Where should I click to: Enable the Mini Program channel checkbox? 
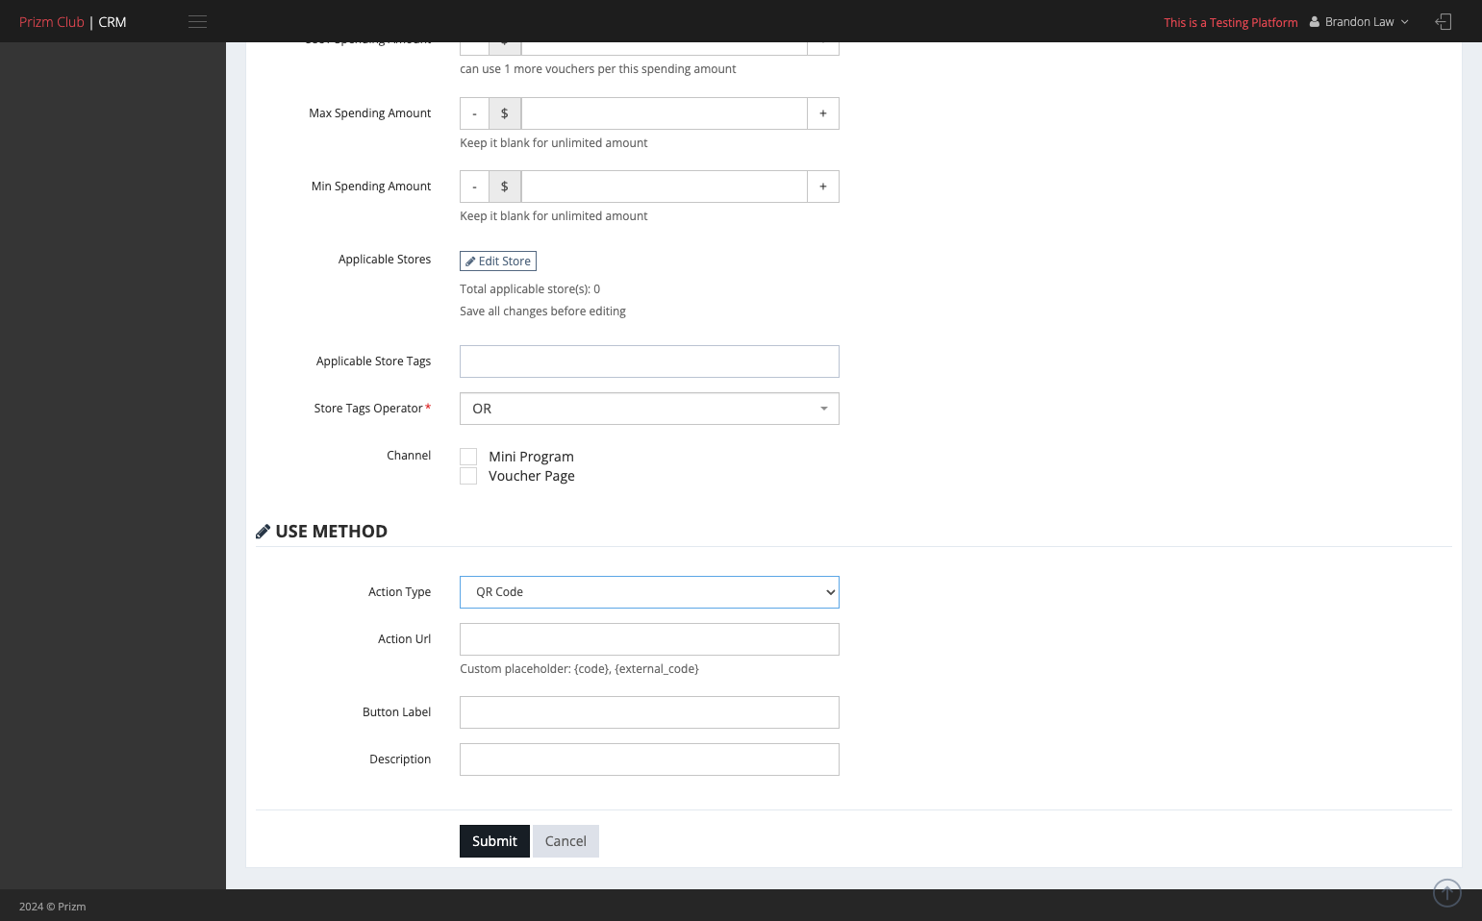468,457
